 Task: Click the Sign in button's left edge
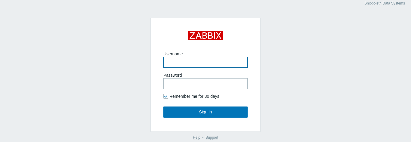tap(165, 112)
